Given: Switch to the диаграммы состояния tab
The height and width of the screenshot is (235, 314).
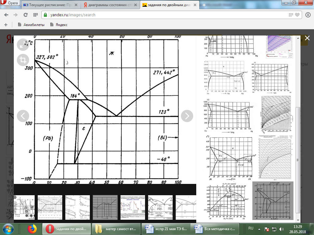Looking at the screenshot, I should click(x=110, y=5).
